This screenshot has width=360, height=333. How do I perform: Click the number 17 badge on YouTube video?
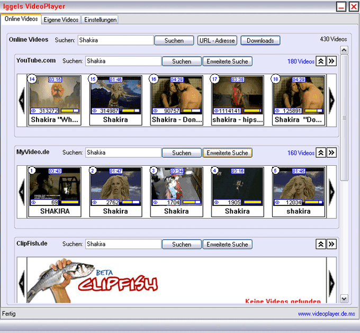pyautogui.click(x=214, y=79)
